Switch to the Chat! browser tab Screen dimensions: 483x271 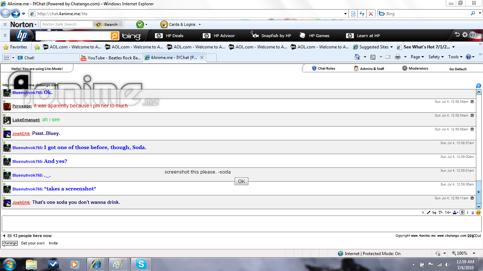point(47,58)
